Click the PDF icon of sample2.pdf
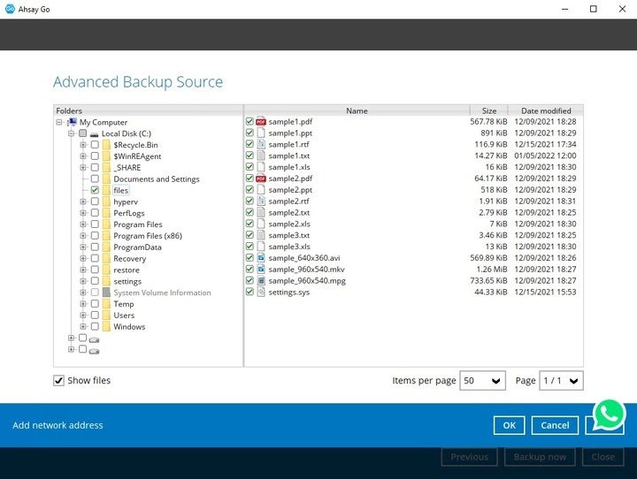 click(x=261, y=179)
